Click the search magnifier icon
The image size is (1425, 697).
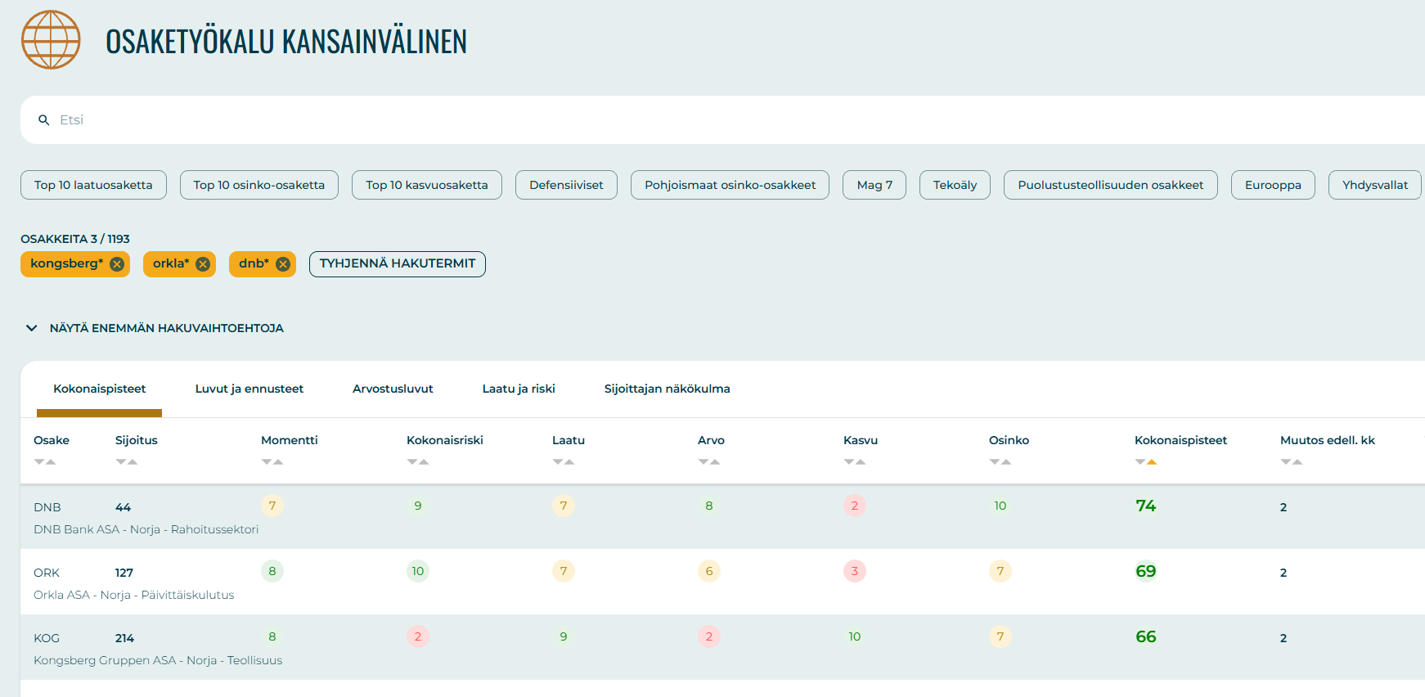click(x=44, y=120)
